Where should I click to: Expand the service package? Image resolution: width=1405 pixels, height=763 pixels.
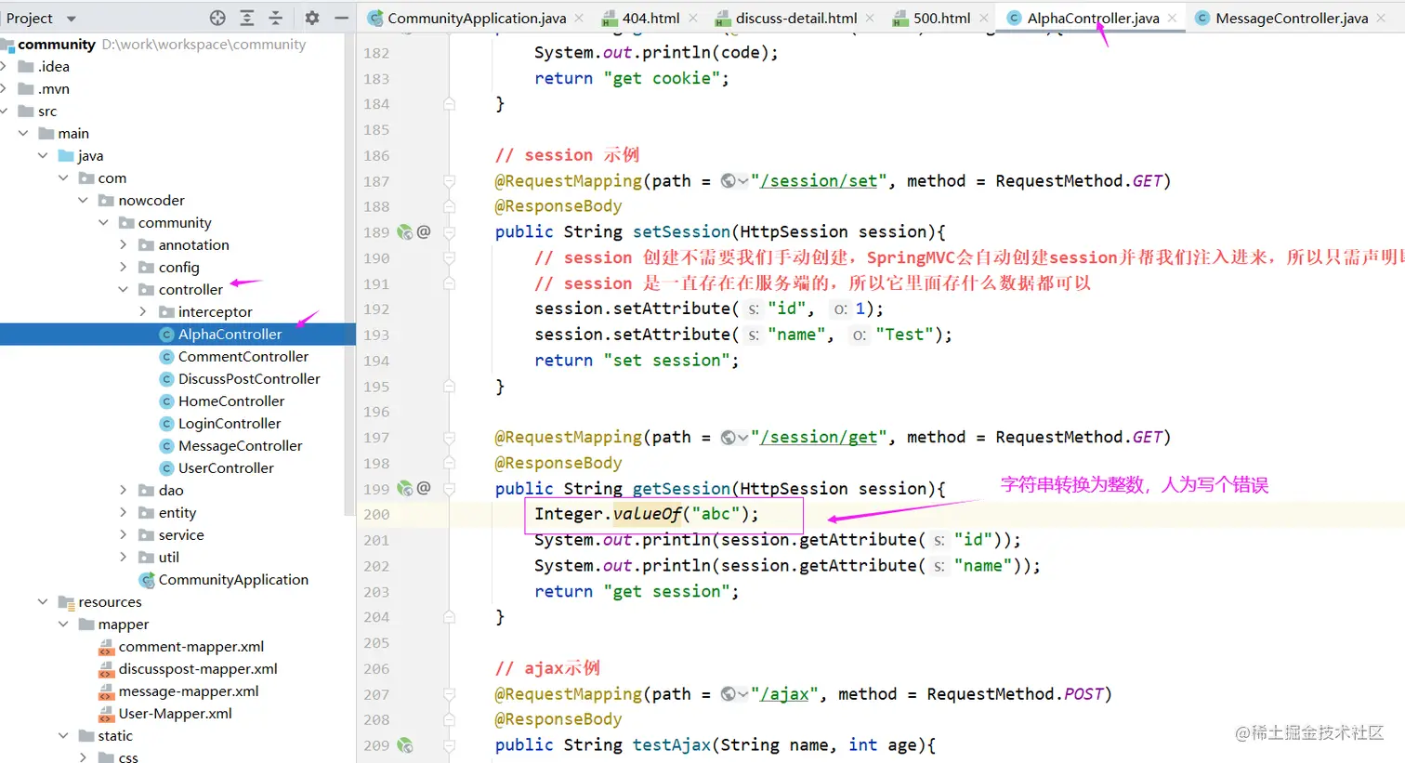pos(123,534)
